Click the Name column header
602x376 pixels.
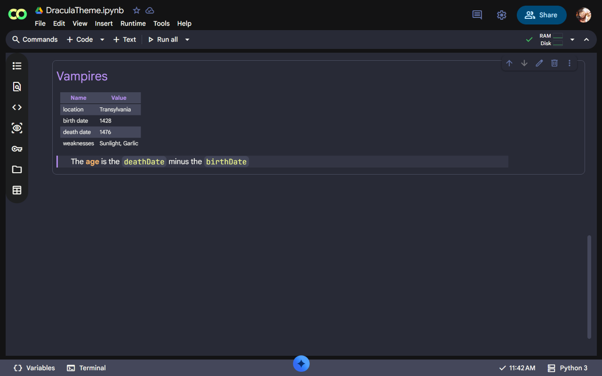[79, 98]
